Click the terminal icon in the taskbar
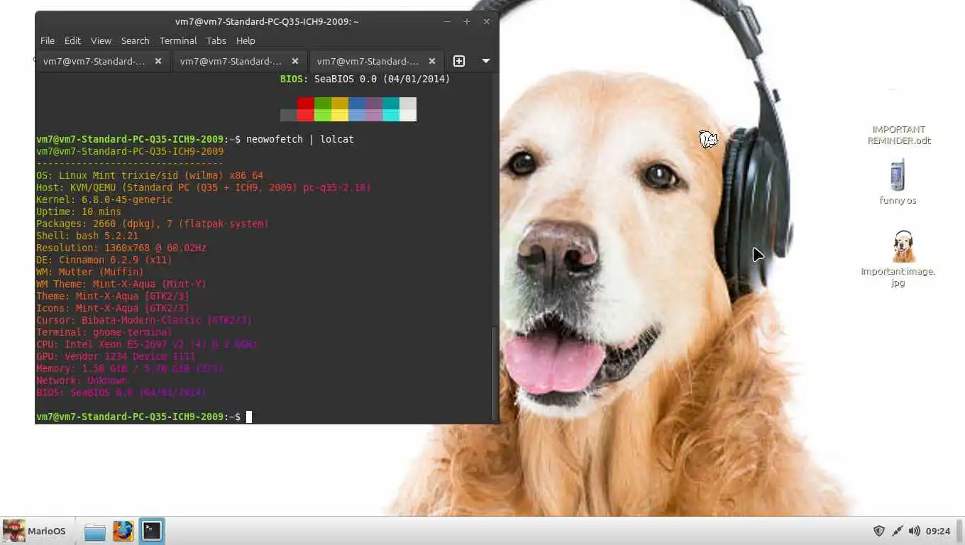 151,531
